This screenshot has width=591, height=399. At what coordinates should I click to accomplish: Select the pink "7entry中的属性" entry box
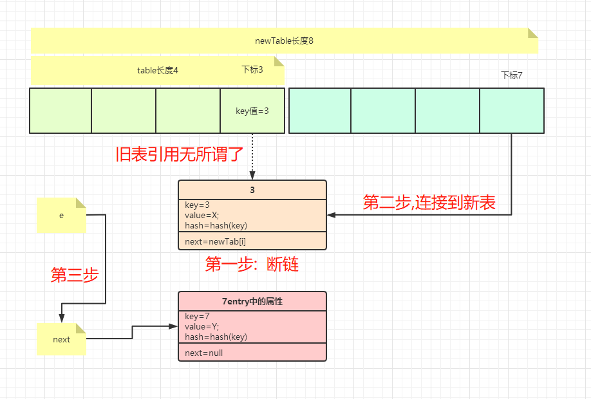click(252, 301)
